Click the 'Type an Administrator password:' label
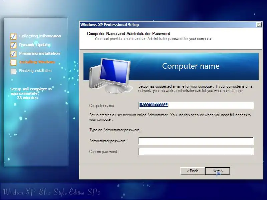The image size is (267, 200). [x=115, y=130]
